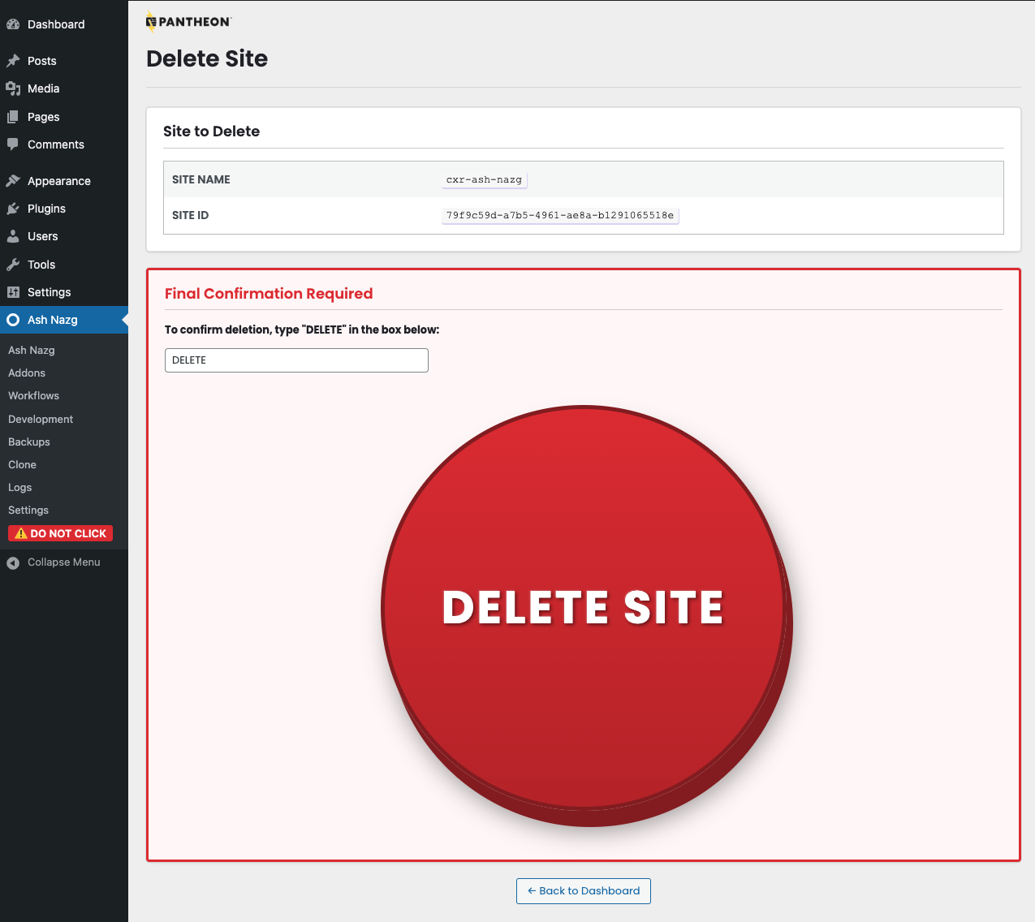
Task: Go to Plugins in the sidebar
Action: coord(64,209)
